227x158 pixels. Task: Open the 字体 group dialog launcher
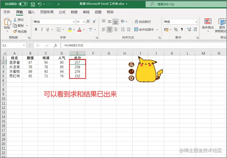click(x=97, y=38)
